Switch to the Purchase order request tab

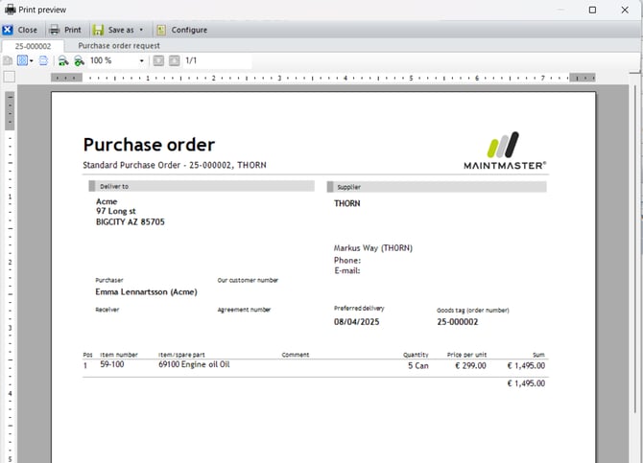point(119,46)
